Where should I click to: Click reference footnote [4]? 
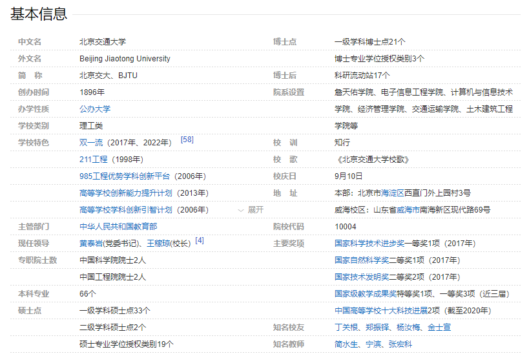tap(200, 240)
